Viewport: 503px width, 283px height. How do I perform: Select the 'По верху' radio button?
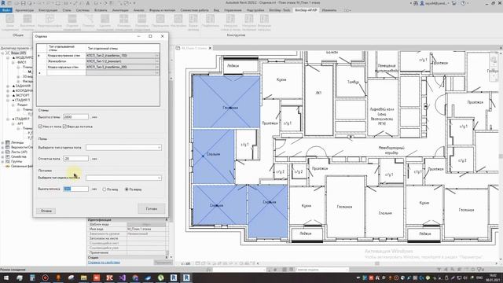click(x=127, y=189)
